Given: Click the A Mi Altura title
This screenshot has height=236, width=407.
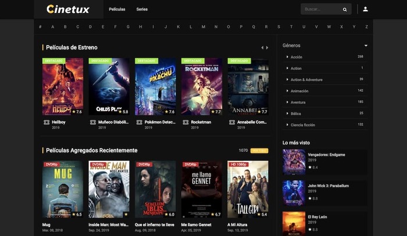Looking at the screenshot, I should click(237, 225).
